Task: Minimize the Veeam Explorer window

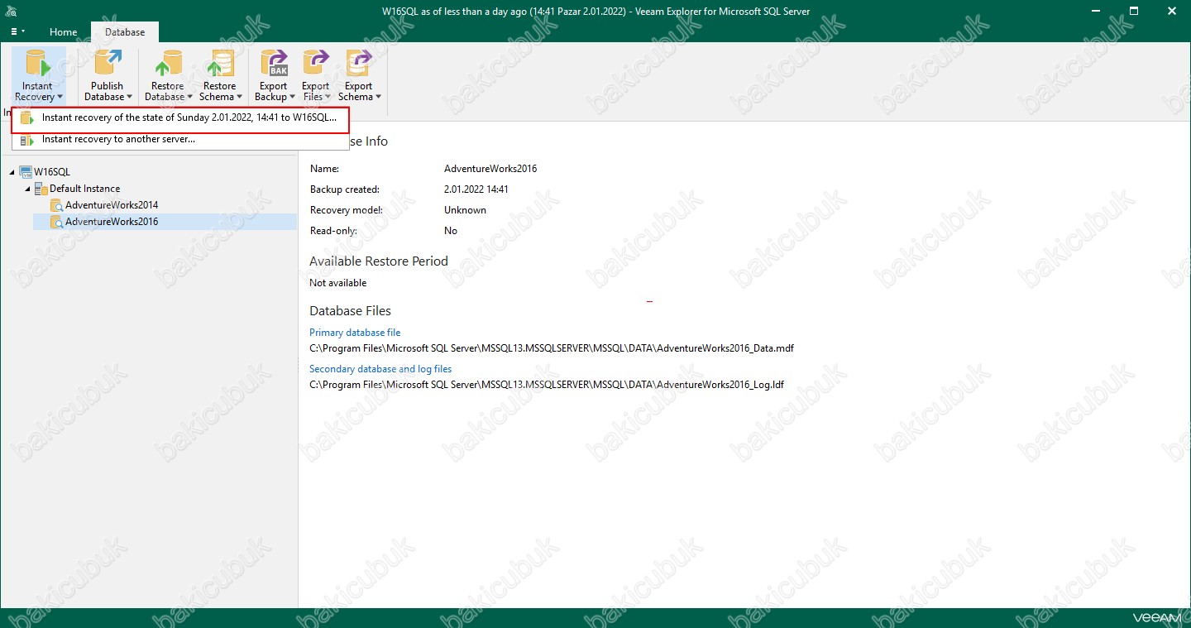Action: (1096, 12)
